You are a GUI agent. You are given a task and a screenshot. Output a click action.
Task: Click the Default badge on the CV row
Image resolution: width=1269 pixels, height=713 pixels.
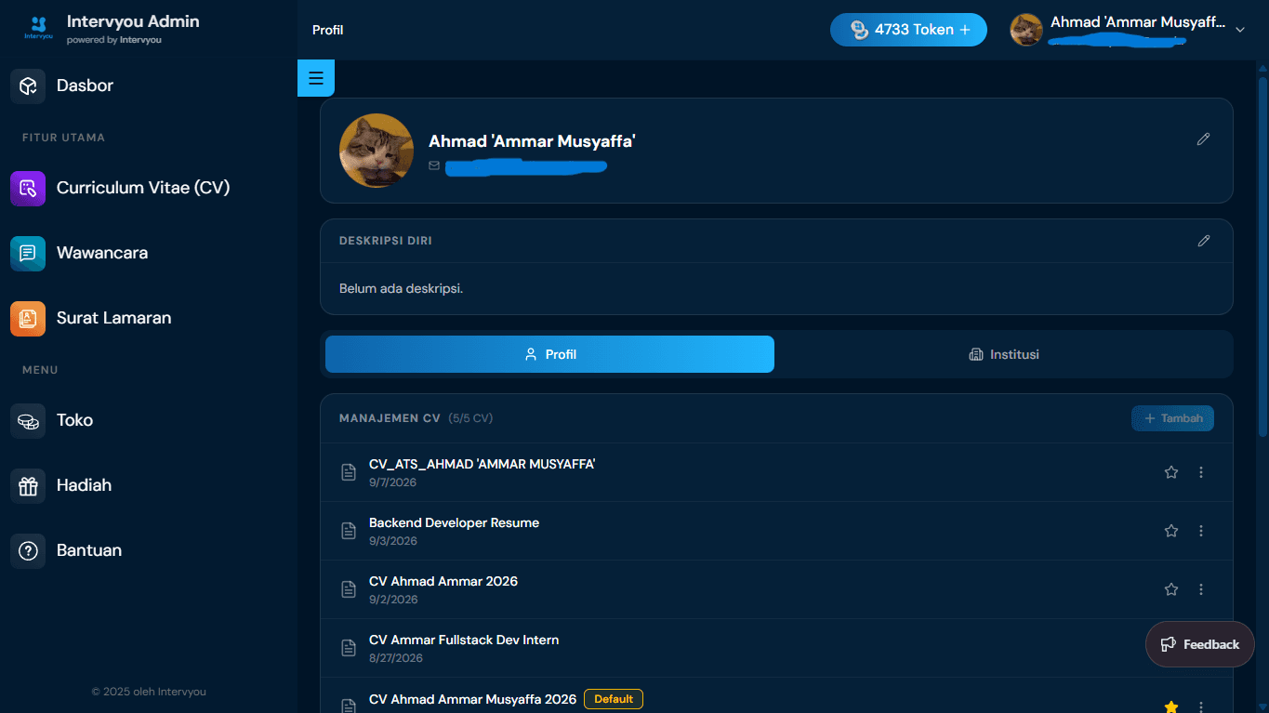click(x=614, y=699)
